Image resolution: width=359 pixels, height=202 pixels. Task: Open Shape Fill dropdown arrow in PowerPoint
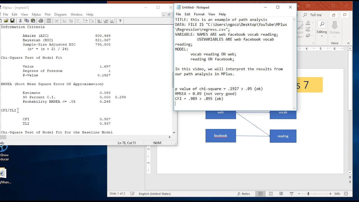pos(312,23)
